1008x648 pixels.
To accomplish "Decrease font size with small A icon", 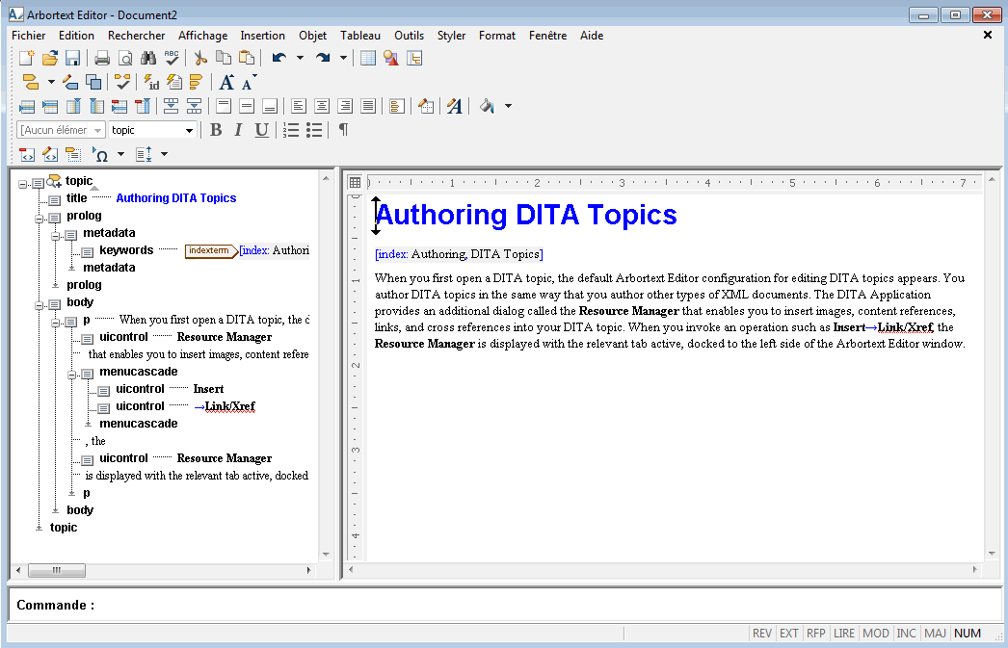I will click(249, 82).
